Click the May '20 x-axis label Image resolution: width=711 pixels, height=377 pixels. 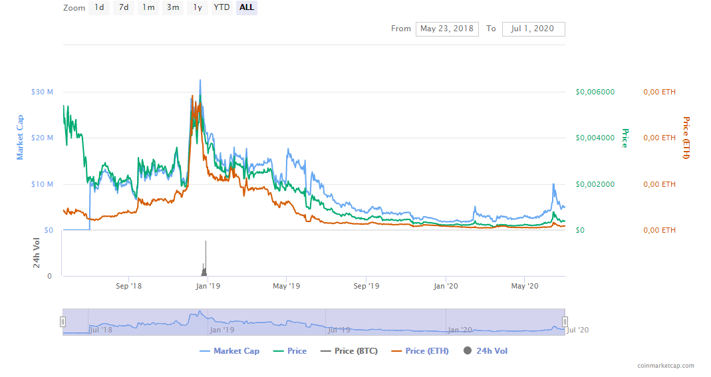click(525, 286)
